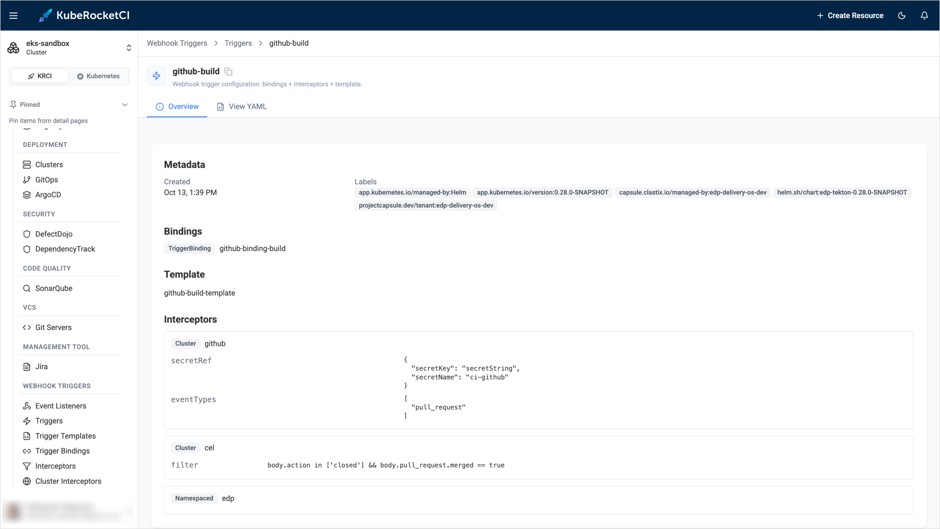Open the hamburger navigation menu
Image resolution: width=940 pixels, height=529 pixels.
pyautogui.click(x=13, y=16)
